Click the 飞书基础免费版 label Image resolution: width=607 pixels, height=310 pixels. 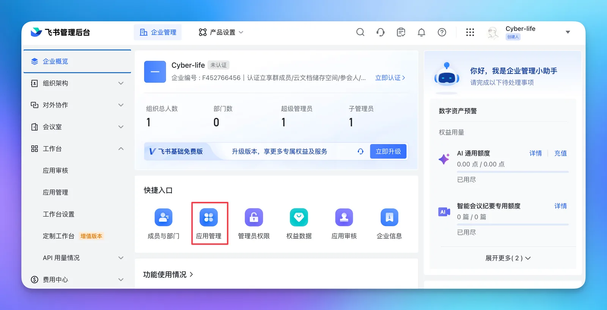pos(181,151)
